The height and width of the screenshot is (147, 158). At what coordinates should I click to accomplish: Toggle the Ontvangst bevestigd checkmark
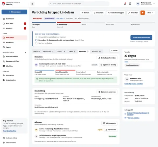point(36,37)
